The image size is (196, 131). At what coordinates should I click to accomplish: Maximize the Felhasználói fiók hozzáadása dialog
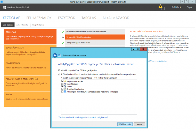click(138, 49)
